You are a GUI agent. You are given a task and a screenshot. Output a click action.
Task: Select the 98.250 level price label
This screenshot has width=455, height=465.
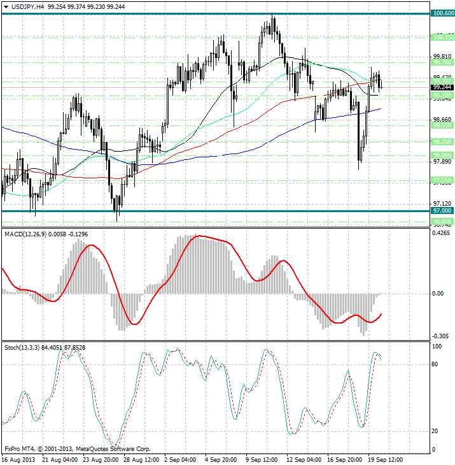click(x=442, y=142)
